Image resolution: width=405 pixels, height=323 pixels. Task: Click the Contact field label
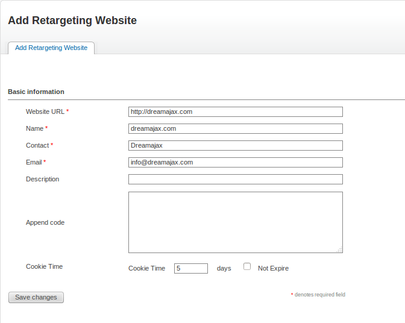(x=37, y=145)
